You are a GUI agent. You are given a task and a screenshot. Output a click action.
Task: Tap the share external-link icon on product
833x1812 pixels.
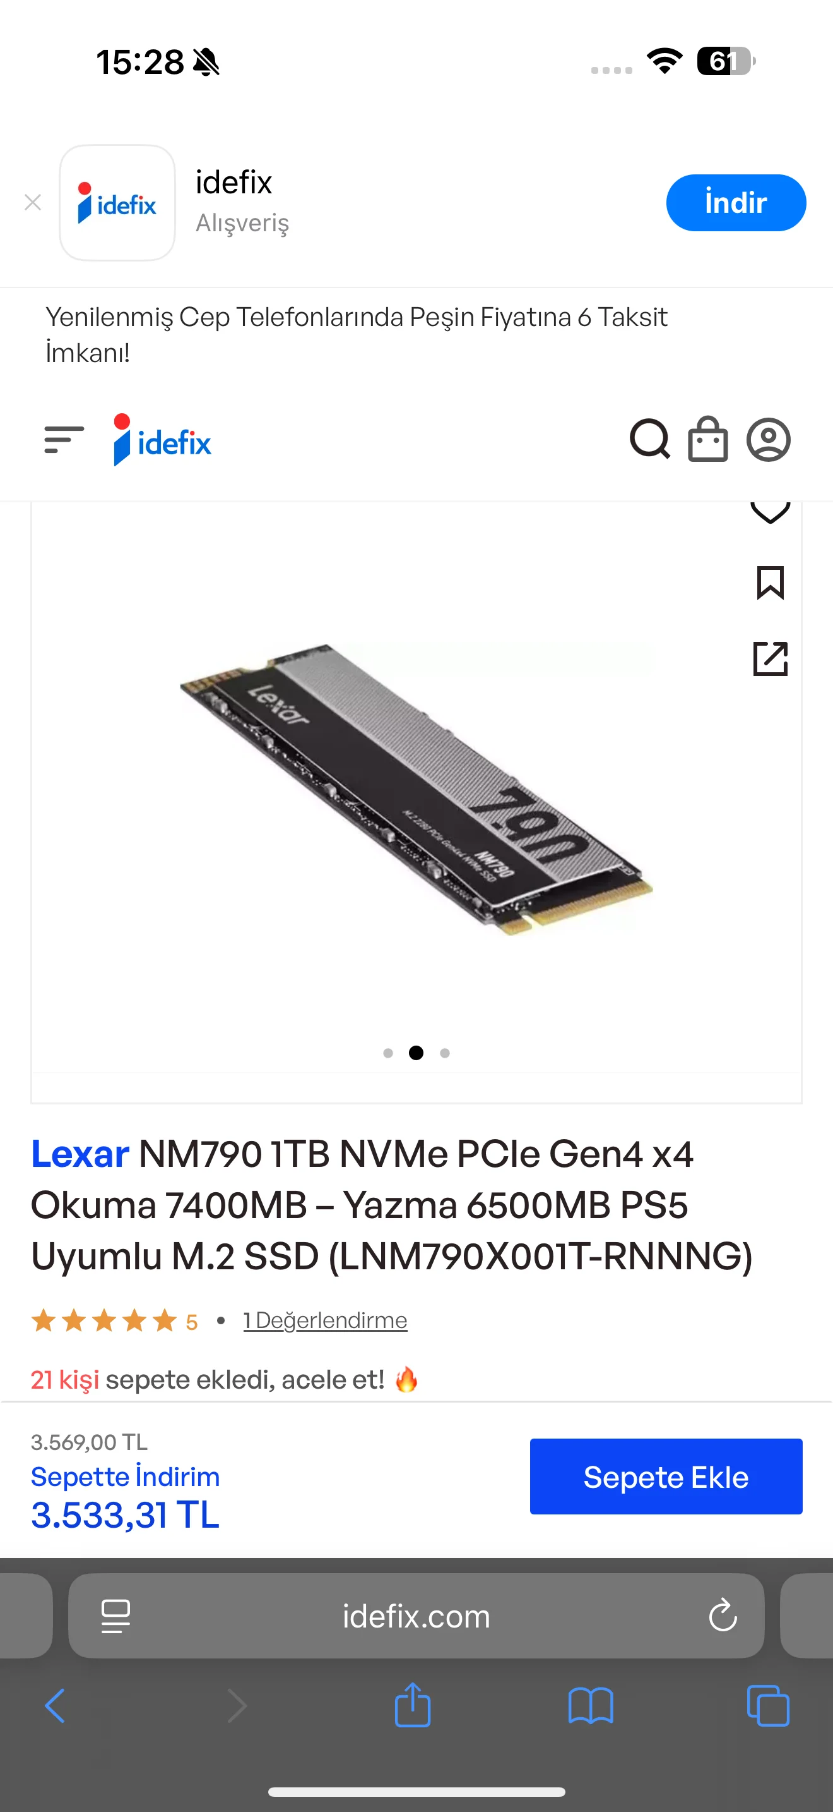point(771,659)
